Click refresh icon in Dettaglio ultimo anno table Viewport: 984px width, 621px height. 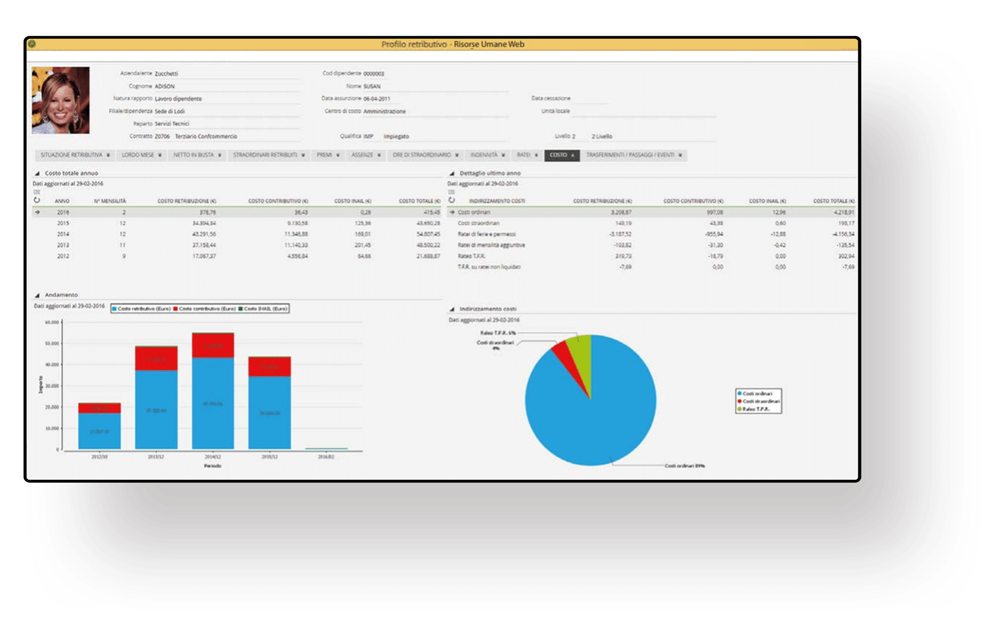(x=451, y=201)
